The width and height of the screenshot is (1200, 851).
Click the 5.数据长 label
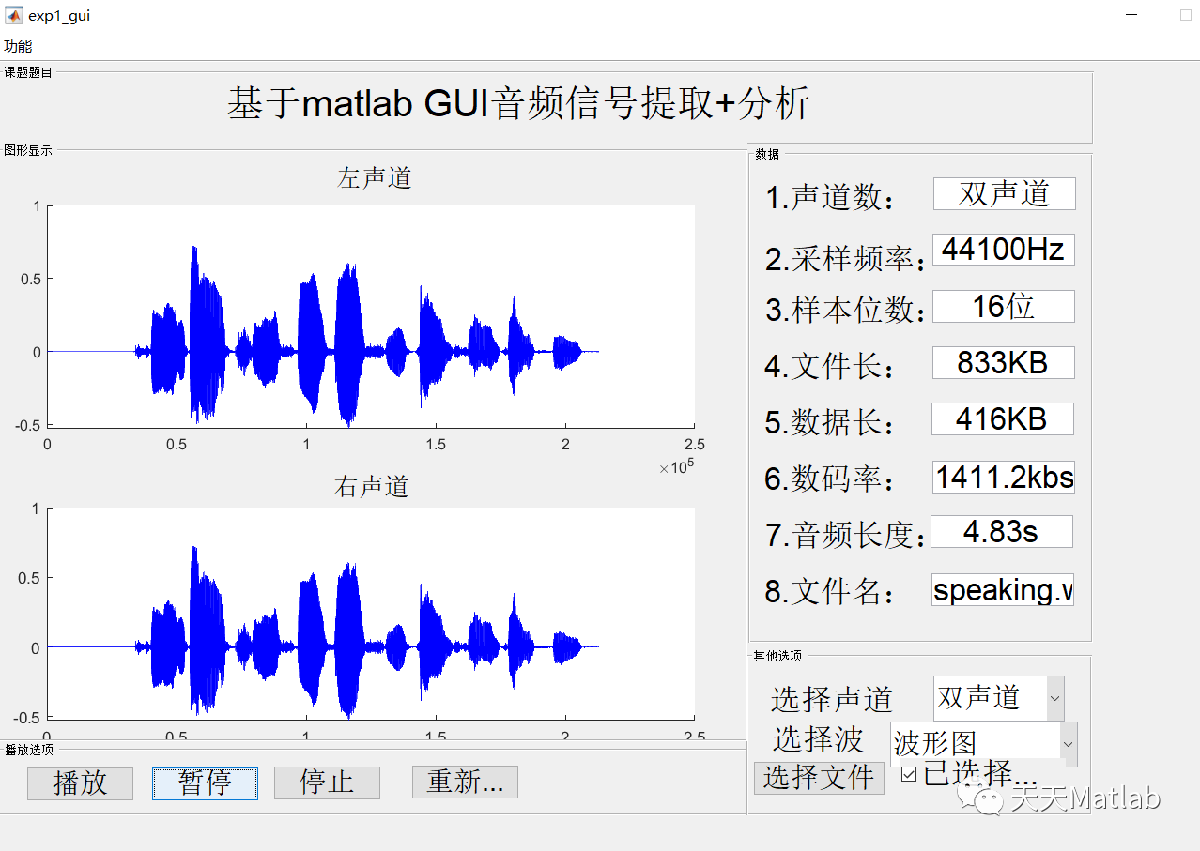[x=829, y=423]
